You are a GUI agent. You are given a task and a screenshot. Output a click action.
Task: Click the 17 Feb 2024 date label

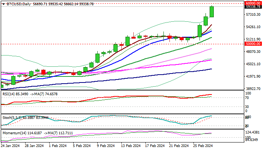(154, 146)
